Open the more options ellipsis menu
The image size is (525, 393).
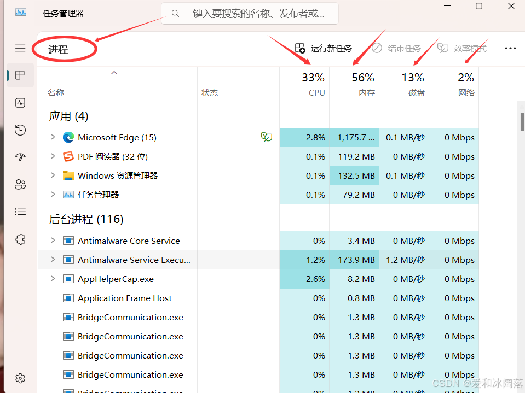tap(510, 49)
